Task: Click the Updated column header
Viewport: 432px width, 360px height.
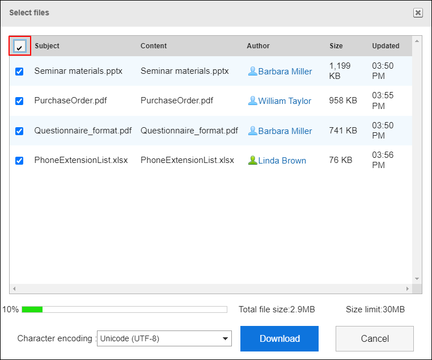Action: (386, 46)
